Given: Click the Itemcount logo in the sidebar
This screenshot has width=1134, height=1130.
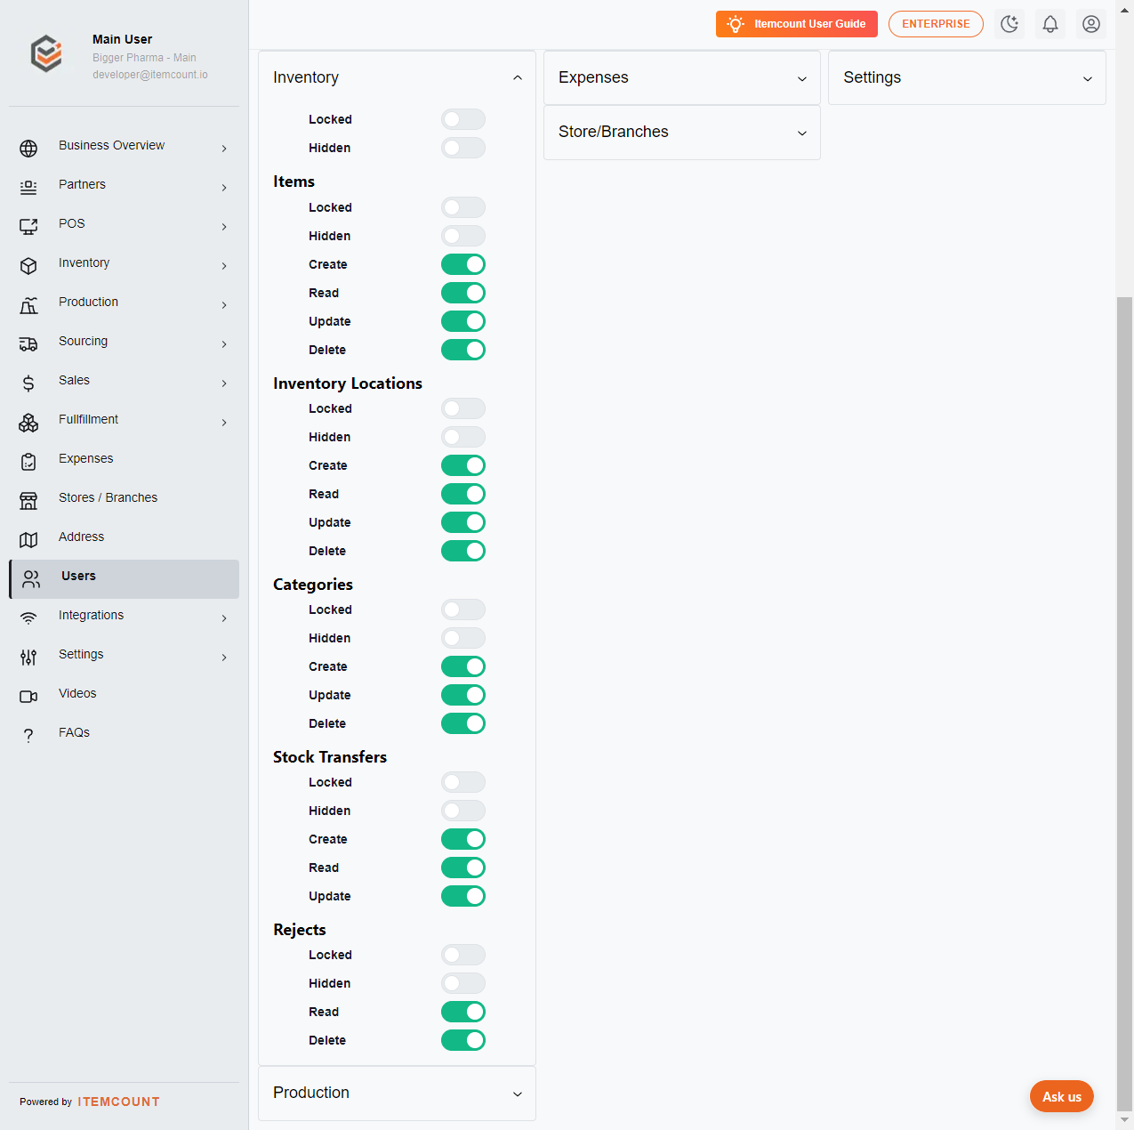Looking at the screenshot, I should coord(46,53).
